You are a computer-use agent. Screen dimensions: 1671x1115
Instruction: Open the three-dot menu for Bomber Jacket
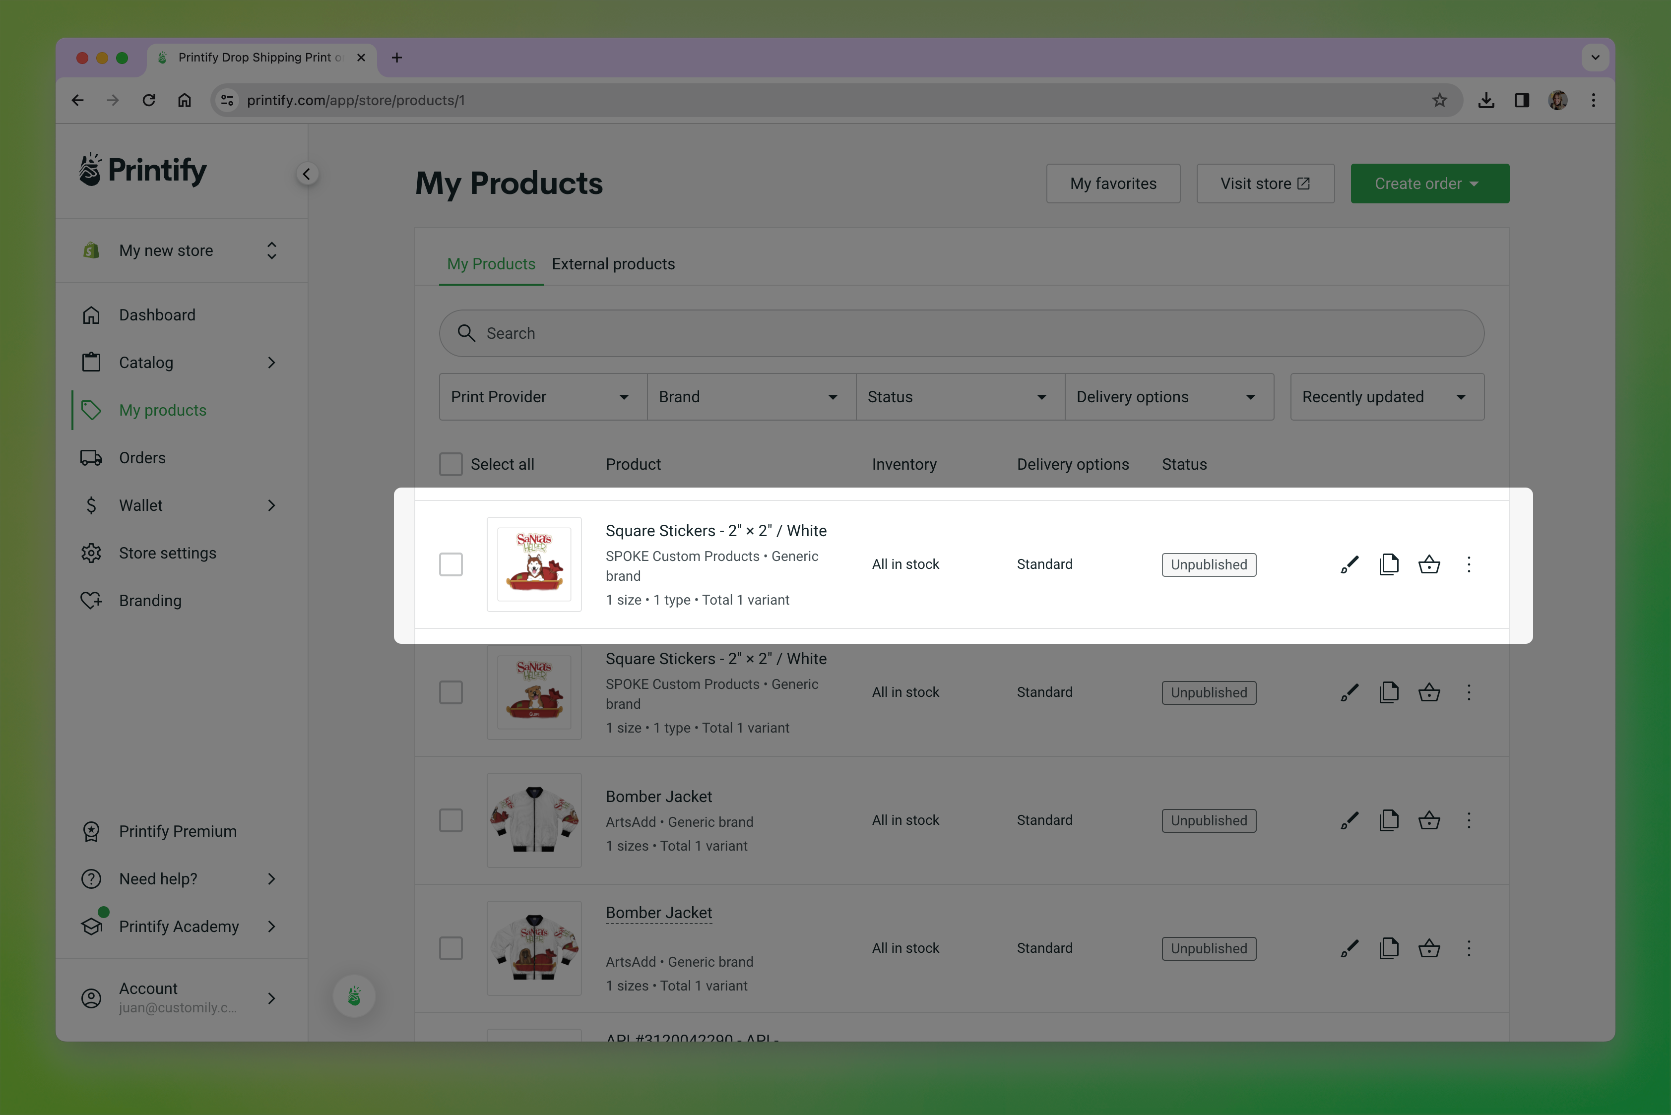(x=1468, y=820)
